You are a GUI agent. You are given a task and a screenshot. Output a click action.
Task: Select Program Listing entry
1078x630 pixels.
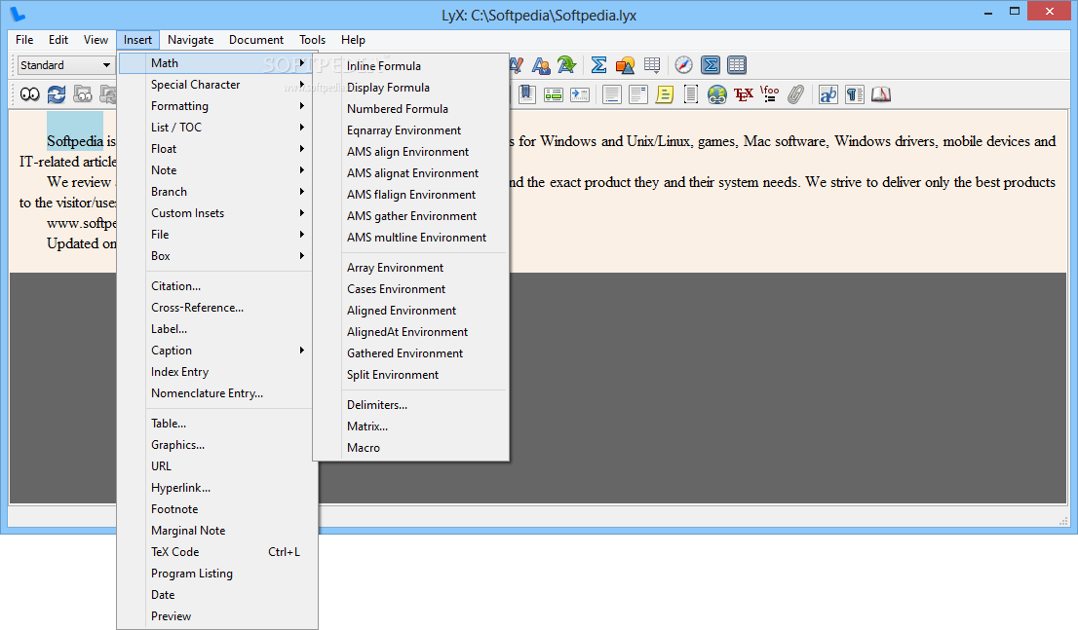click(x=215, y=574)
